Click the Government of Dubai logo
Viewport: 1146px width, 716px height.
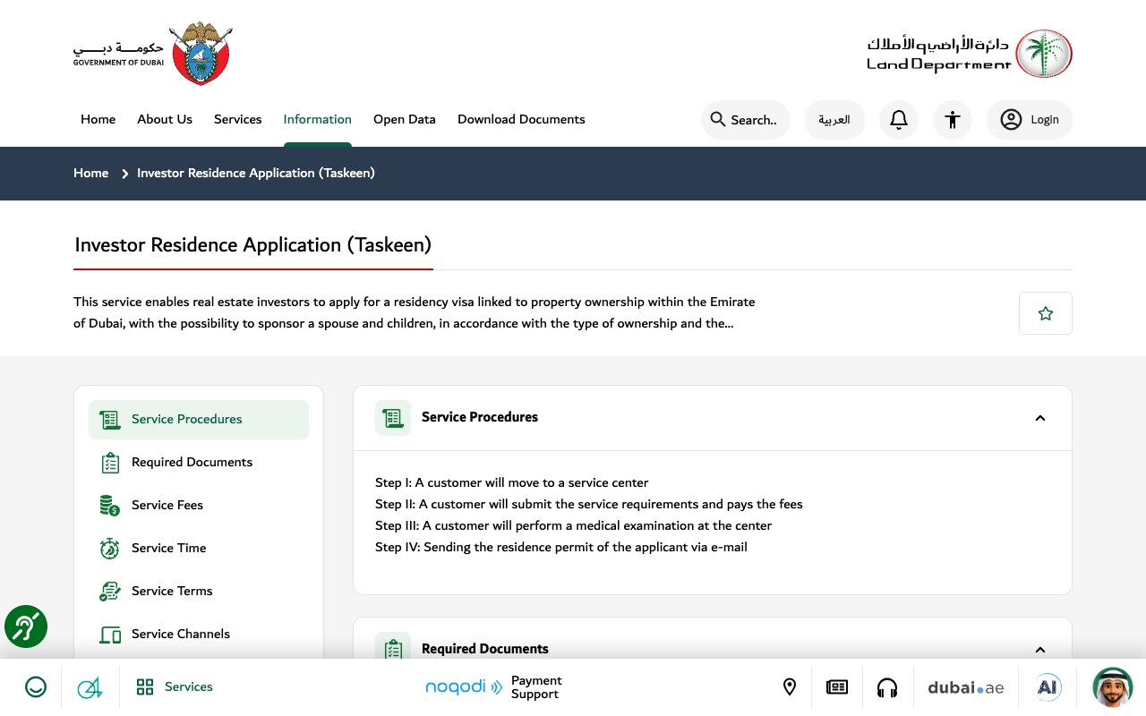152,54
